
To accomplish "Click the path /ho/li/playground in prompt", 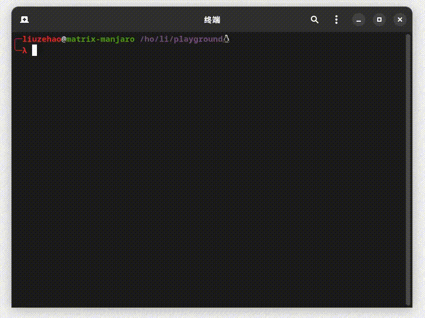I will (x=182, y=39).
